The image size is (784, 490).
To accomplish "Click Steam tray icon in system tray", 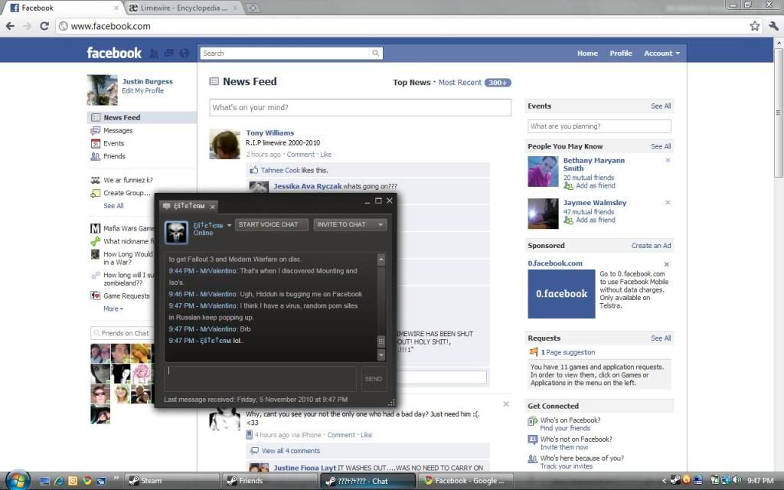I will pos(675,481).
